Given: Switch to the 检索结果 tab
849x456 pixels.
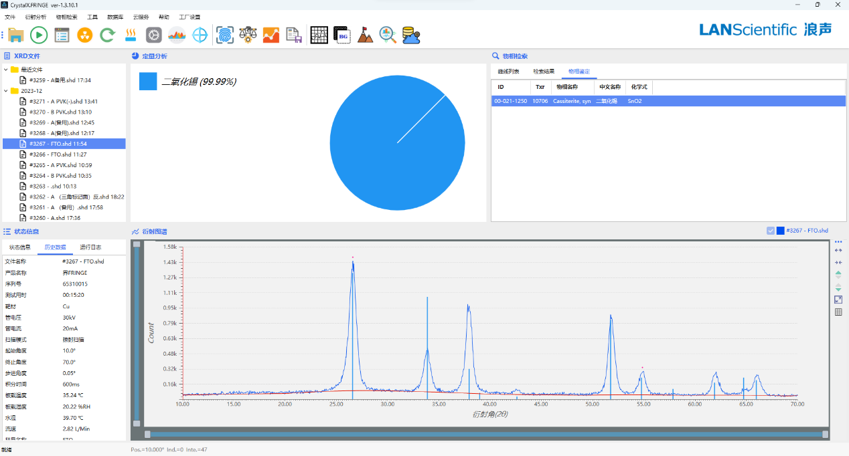Looking at the screenshot, I should (544, 72).
